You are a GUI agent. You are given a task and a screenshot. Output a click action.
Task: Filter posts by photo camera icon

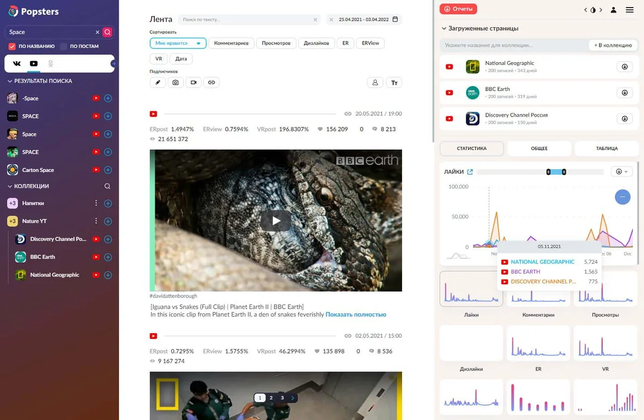(x=175, y=83)
